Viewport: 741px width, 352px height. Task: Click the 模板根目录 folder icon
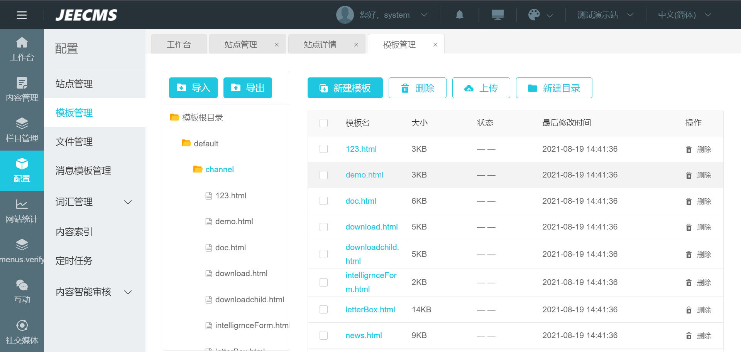[x=174, y=117]
